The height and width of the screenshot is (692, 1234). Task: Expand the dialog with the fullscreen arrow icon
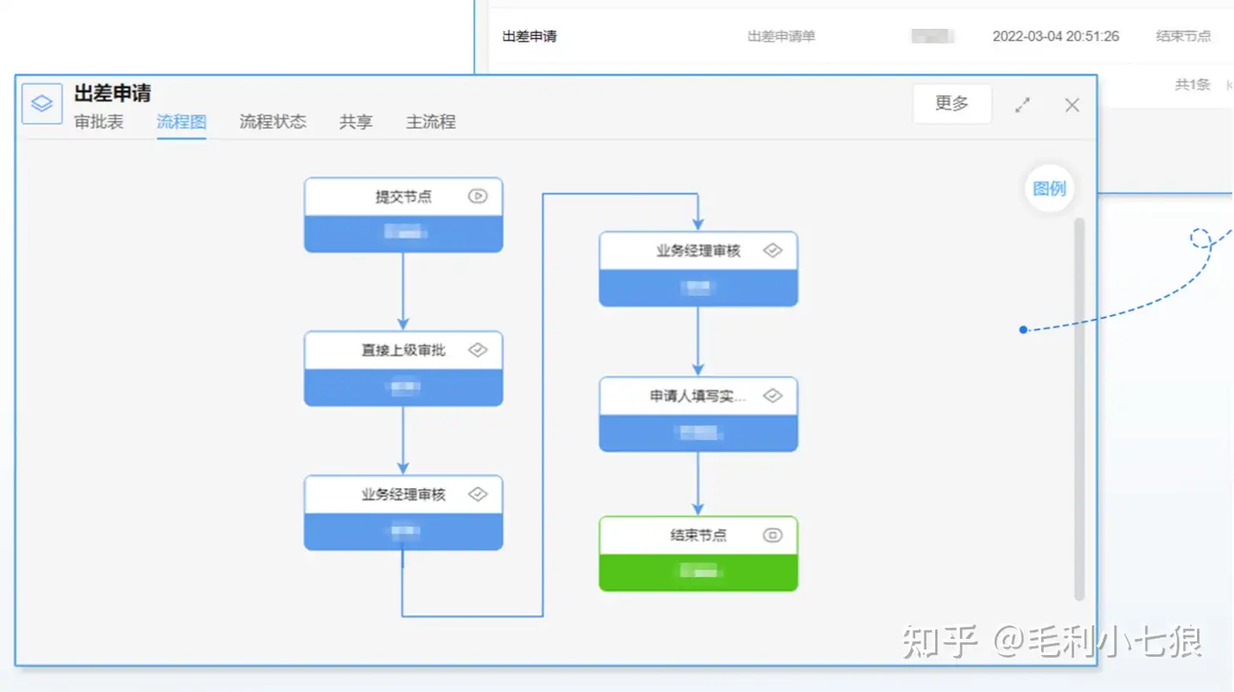1022,104
